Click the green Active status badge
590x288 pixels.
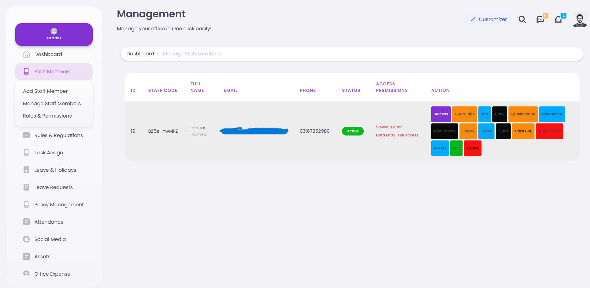353,131
